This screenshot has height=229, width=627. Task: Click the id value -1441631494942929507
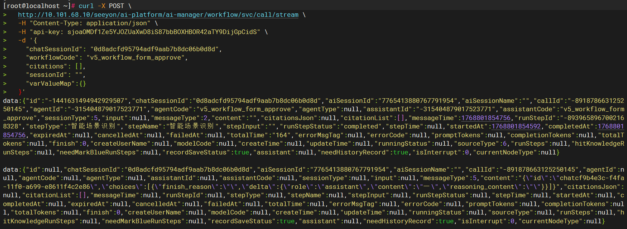tap(86, 101)
